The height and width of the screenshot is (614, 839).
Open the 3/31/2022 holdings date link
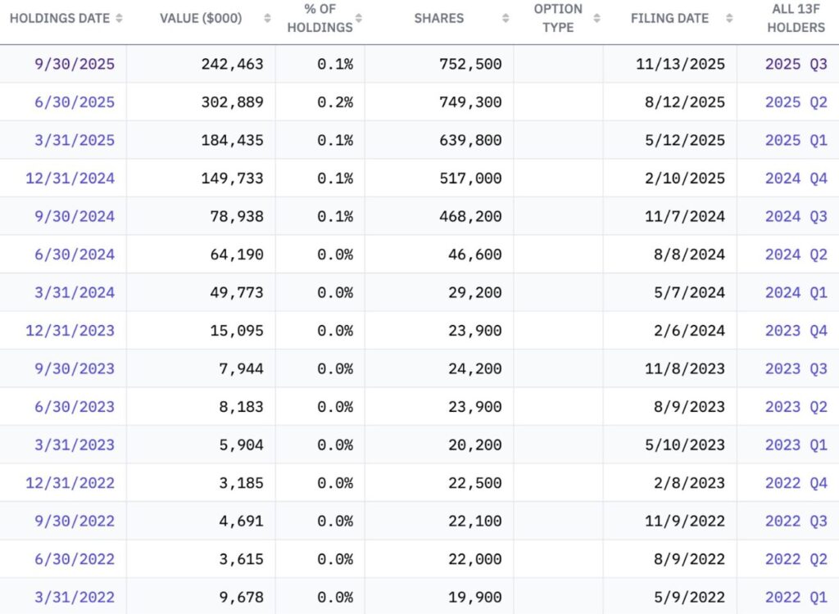click(x=75, y=598)
